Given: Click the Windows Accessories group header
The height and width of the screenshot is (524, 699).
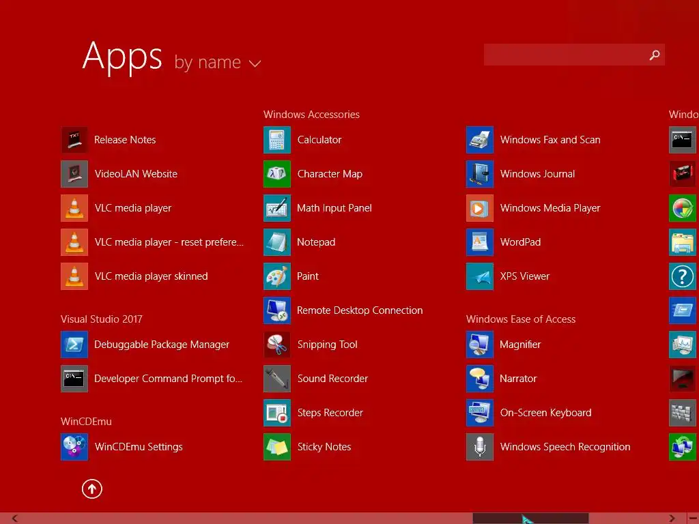Looking at the screenshot, I should click(311, 115).
